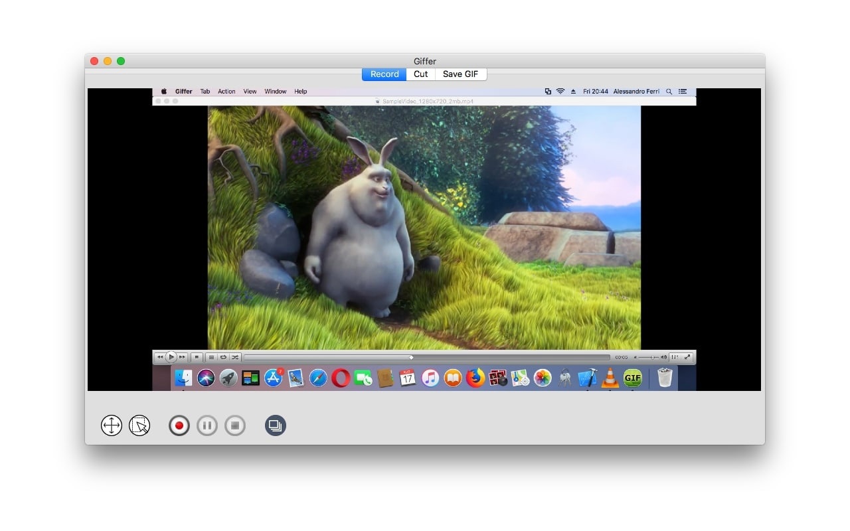This screenshot has width=850, height=531.
Task: Click the Big Buck Bunny video frame
Action: (424, 228)
